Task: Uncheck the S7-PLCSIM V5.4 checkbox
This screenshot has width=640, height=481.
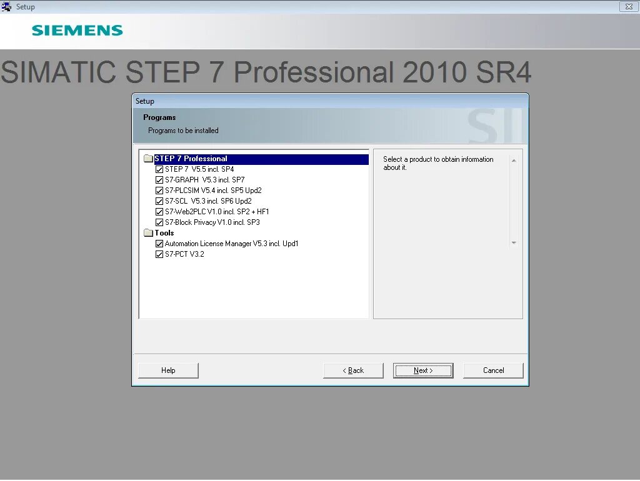Action: (x=159, y=191)
